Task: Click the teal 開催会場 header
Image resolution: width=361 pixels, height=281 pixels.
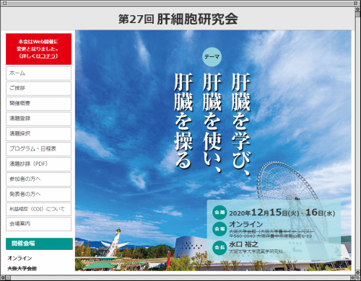Action: pyautogui.click(x=39, y=244)
